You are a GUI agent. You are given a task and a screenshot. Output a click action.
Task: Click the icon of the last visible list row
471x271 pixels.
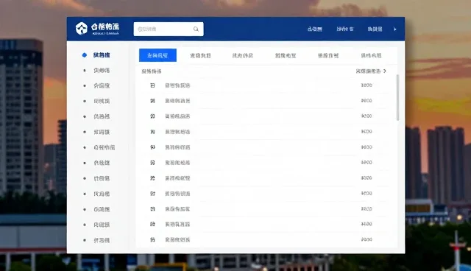click(152, 240)
